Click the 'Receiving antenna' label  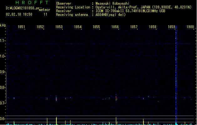click(72, 15)
